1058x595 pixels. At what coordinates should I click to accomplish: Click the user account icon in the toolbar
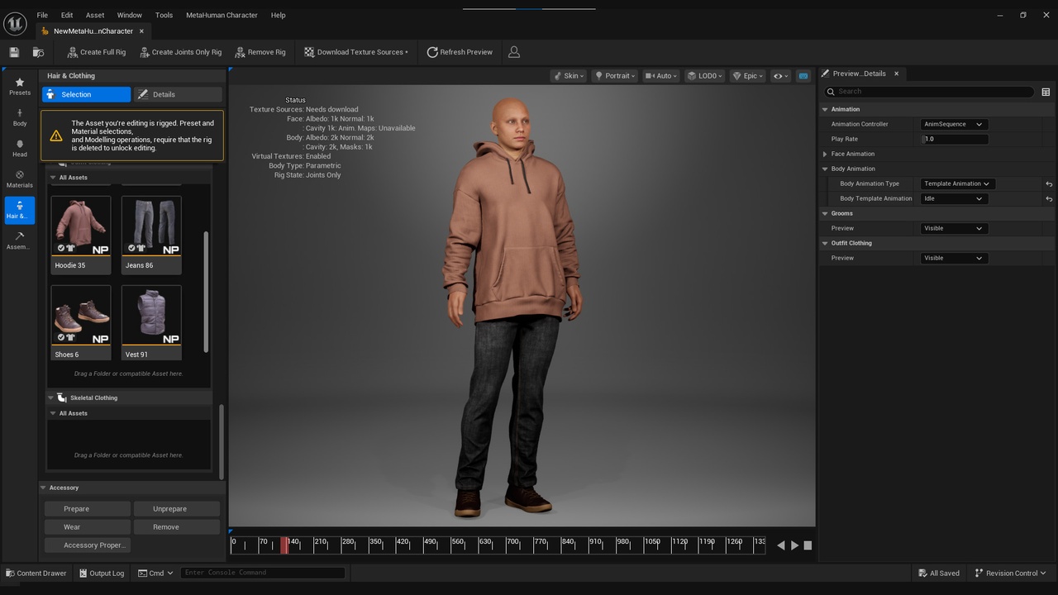[514, 52]
